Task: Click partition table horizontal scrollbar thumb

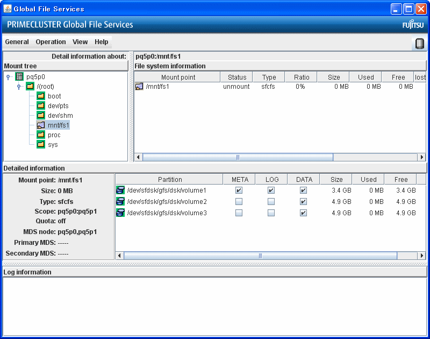Action: point(260,256)
